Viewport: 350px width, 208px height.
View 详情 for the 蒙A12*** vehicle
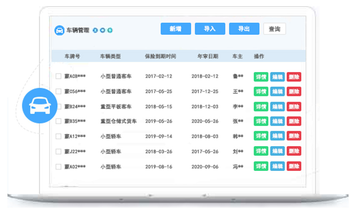[261, 136]
